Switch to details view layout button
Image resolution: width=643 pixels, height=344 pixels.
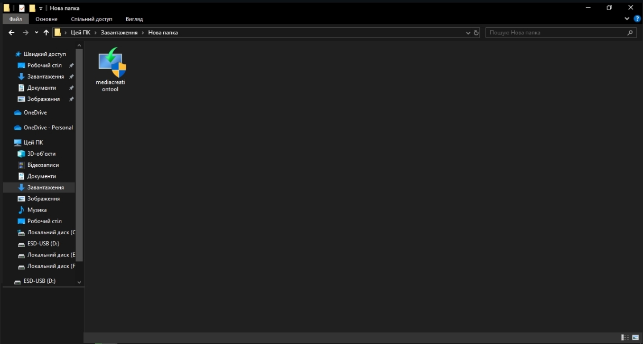(x=625, y=338)
